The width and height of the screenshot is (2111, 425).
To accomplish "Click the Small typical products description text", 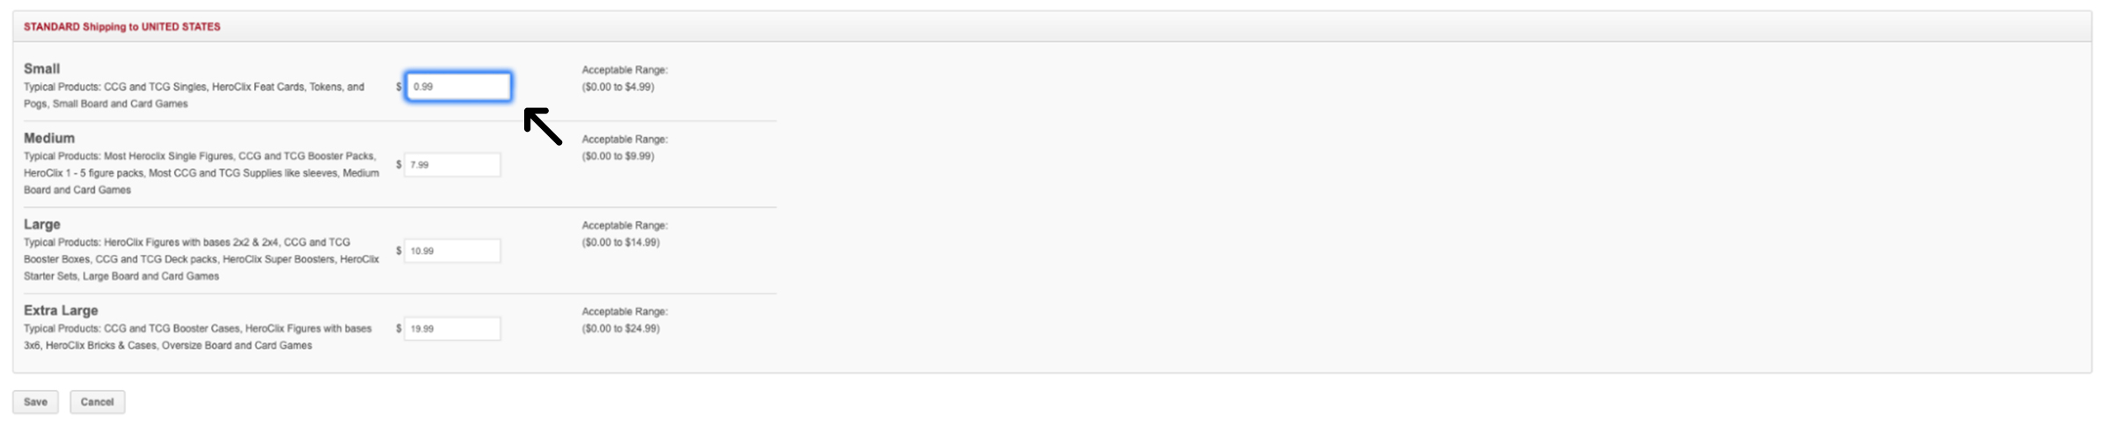I will click(194, 95).
